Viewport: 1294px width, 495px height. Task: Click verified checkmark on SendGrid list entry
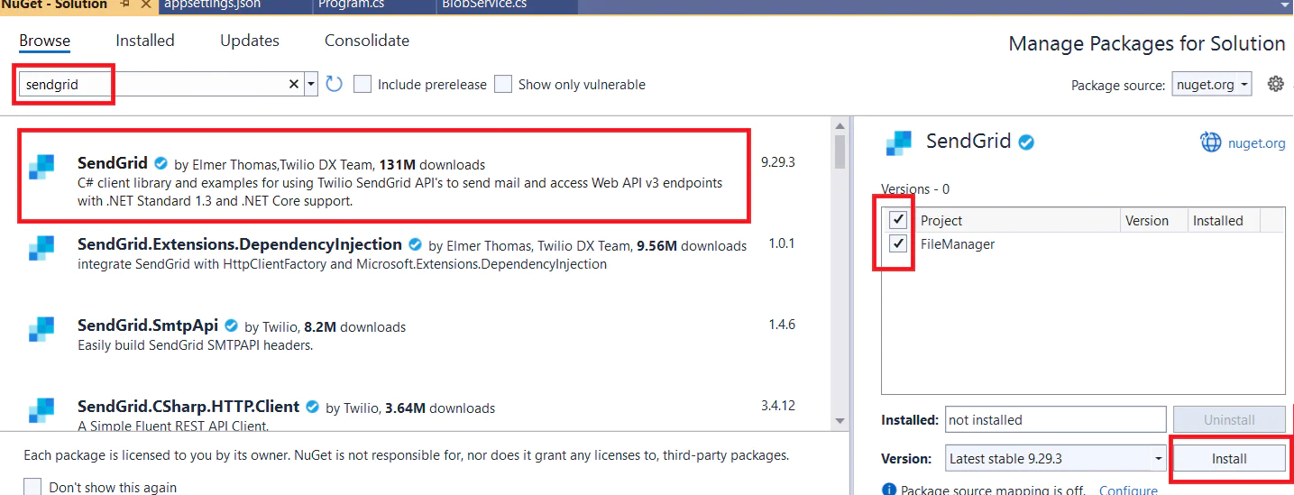click(x=161, y=163)
